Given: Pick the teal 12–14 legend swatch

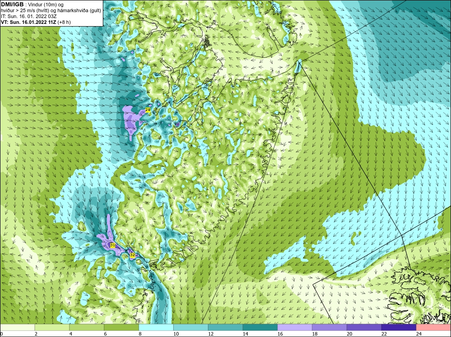Looking at the screenshot, I should point(225,328).
